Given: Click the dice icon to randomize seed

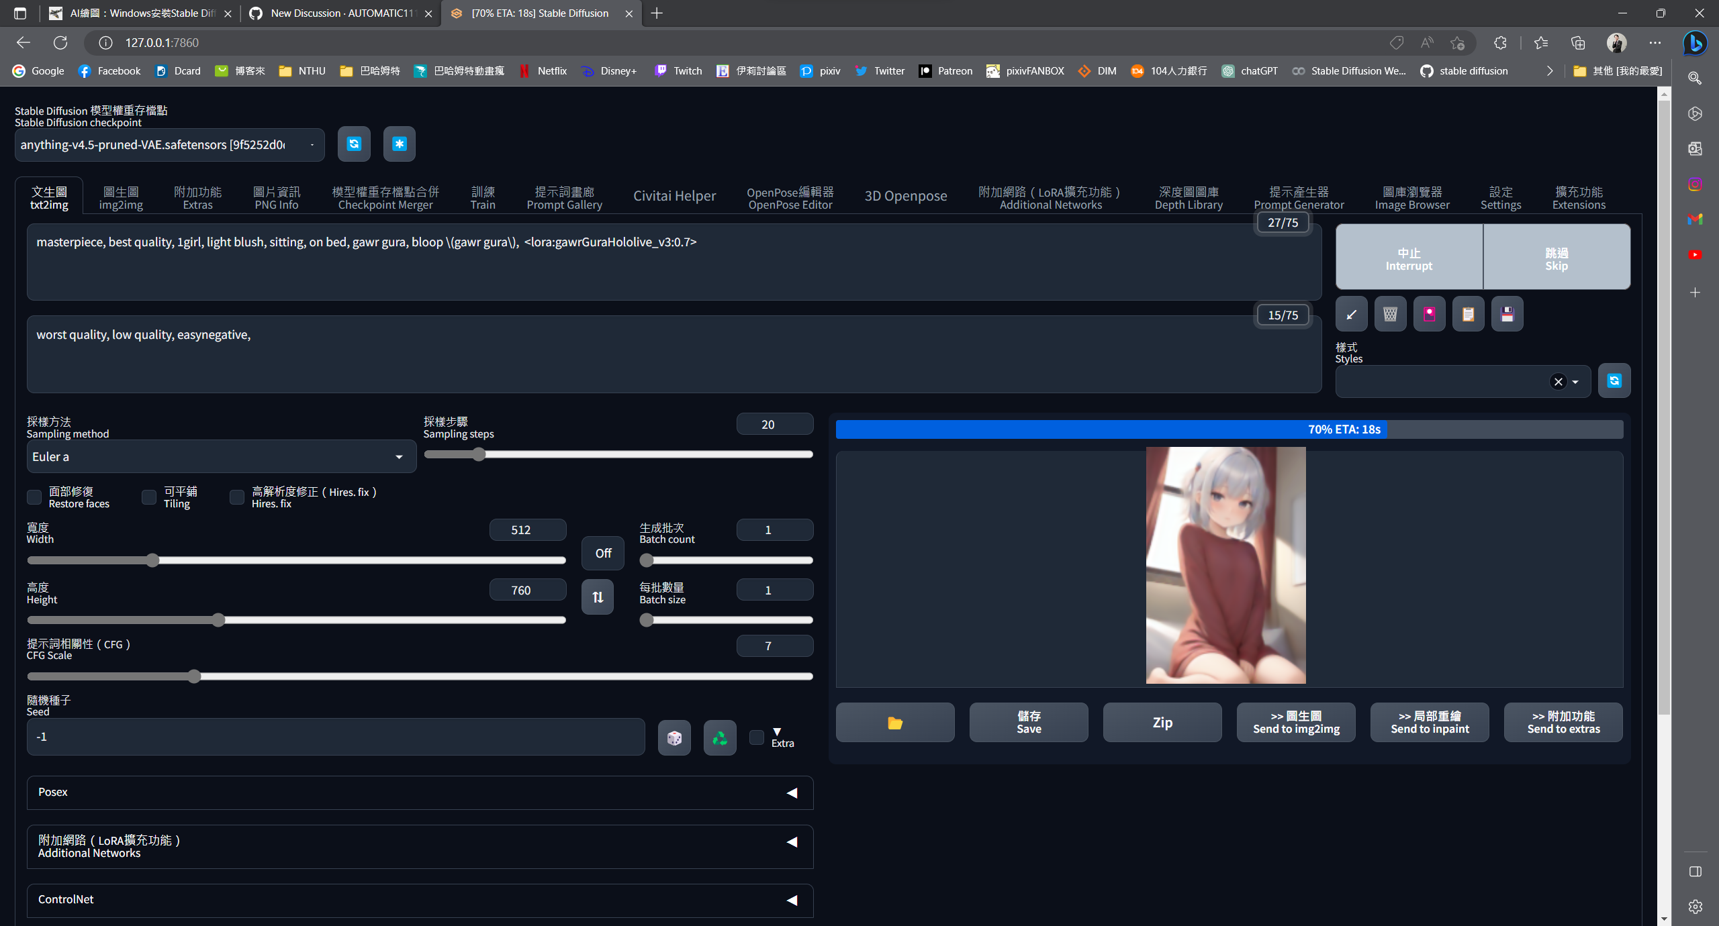Looking at the screenshot, I should tap(673, 737).
